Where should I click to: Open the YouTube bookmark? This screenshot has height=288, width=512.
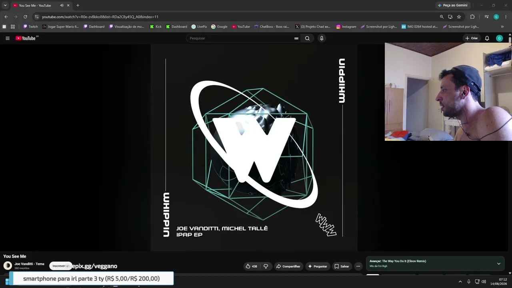[241, 27]
